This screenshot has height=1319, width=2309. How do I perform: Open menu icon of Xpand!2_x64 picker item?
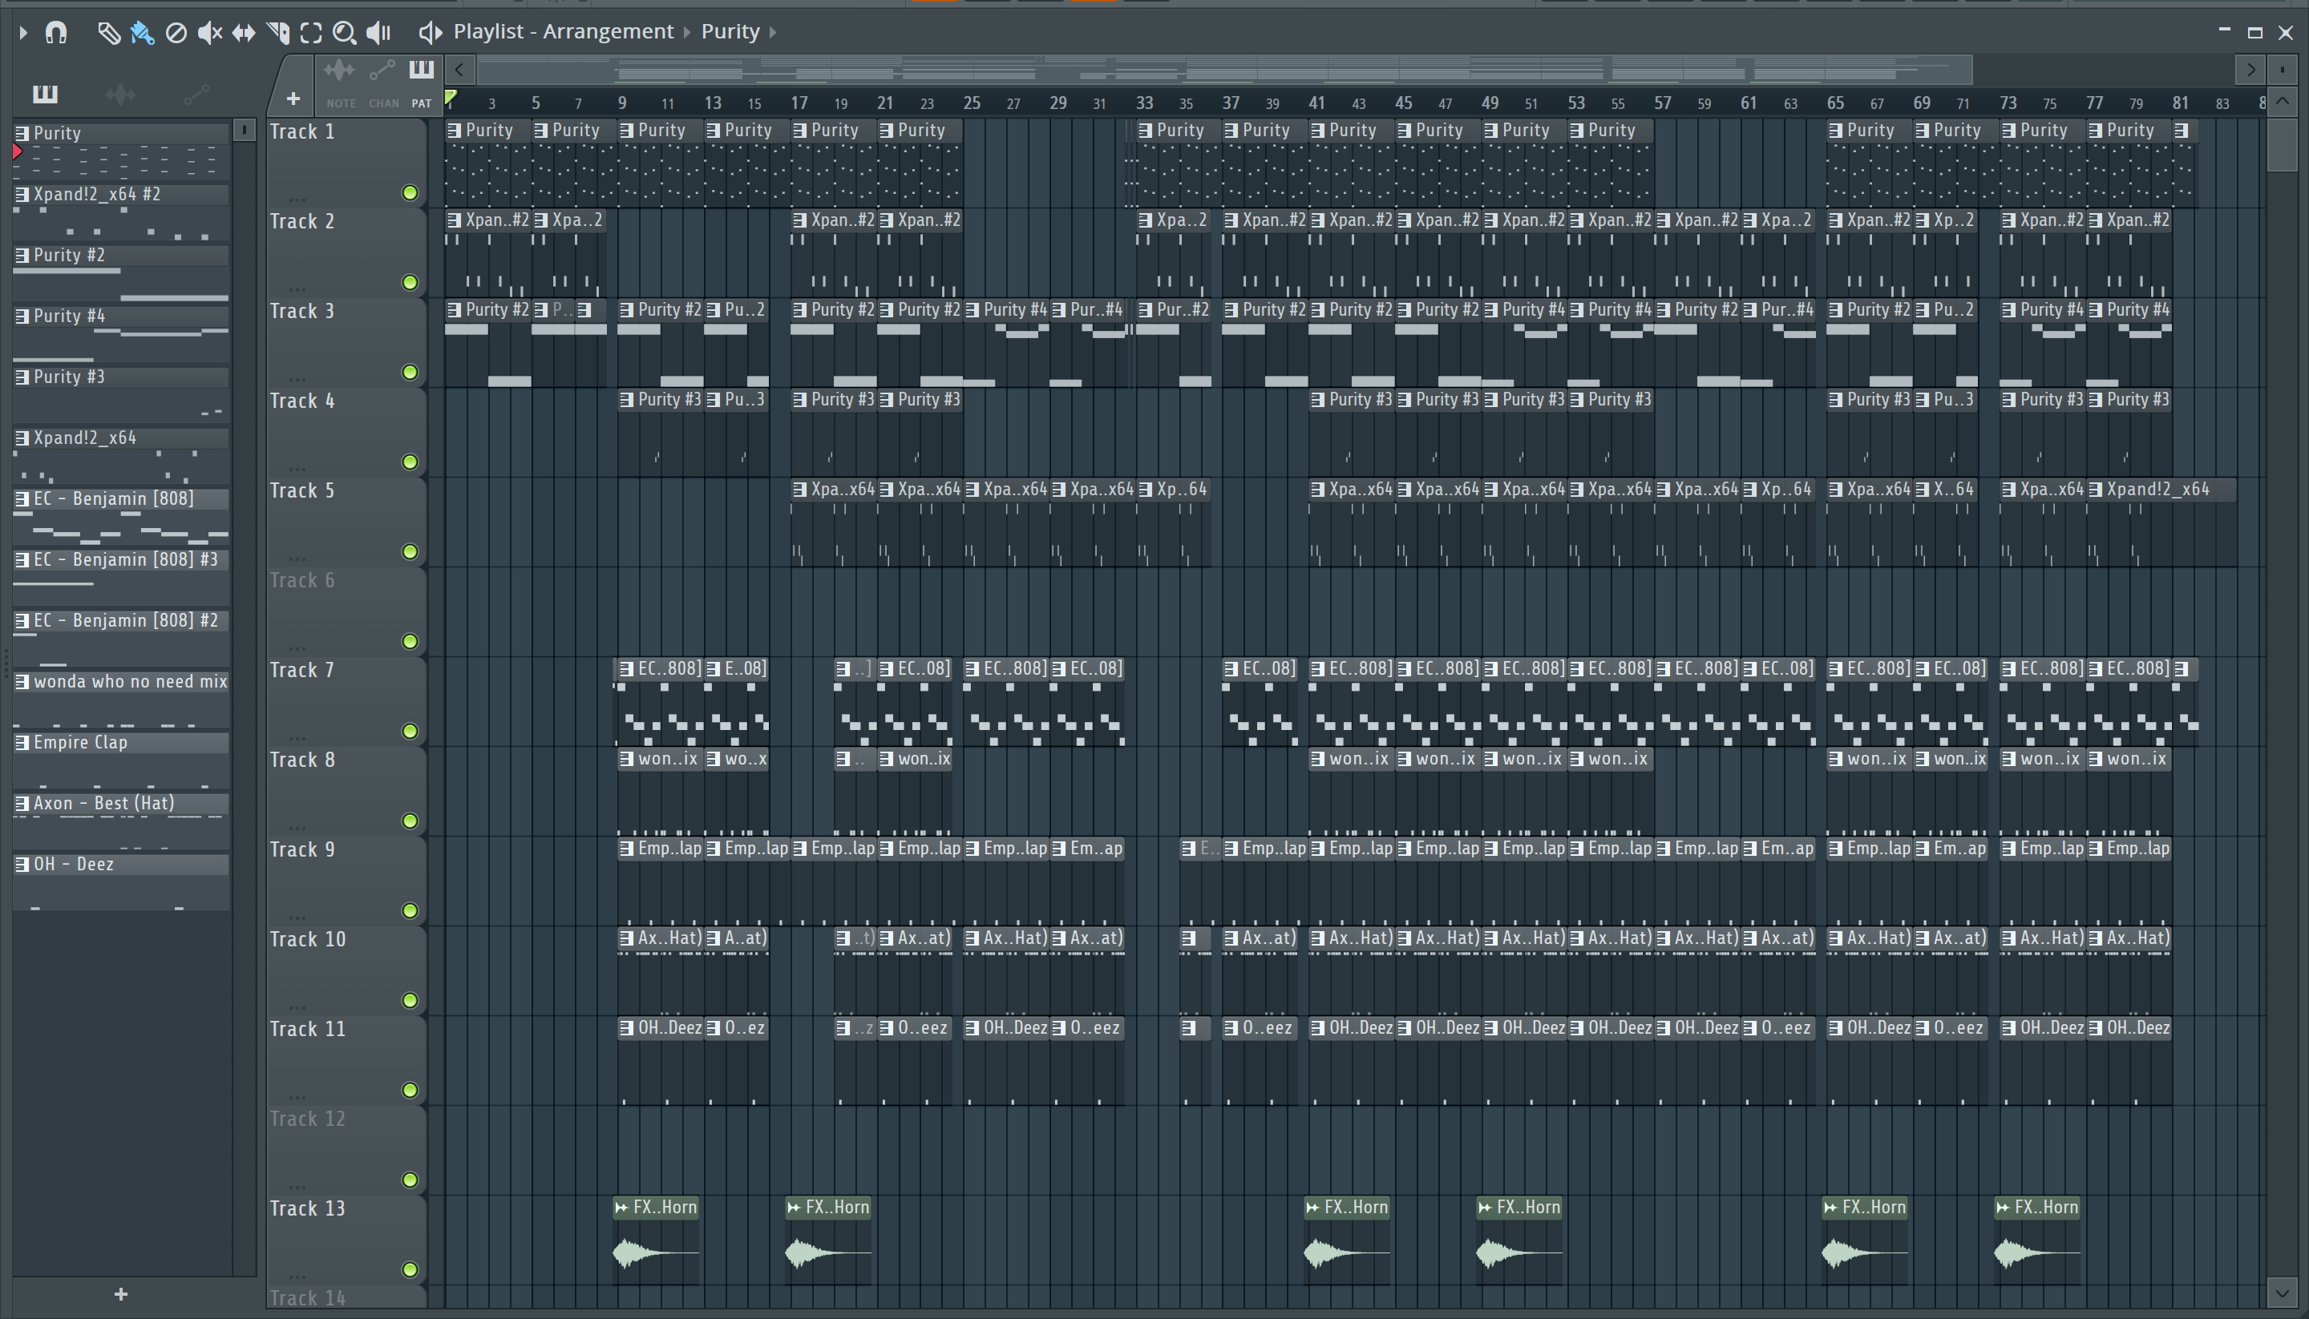[x=22, y=438]
